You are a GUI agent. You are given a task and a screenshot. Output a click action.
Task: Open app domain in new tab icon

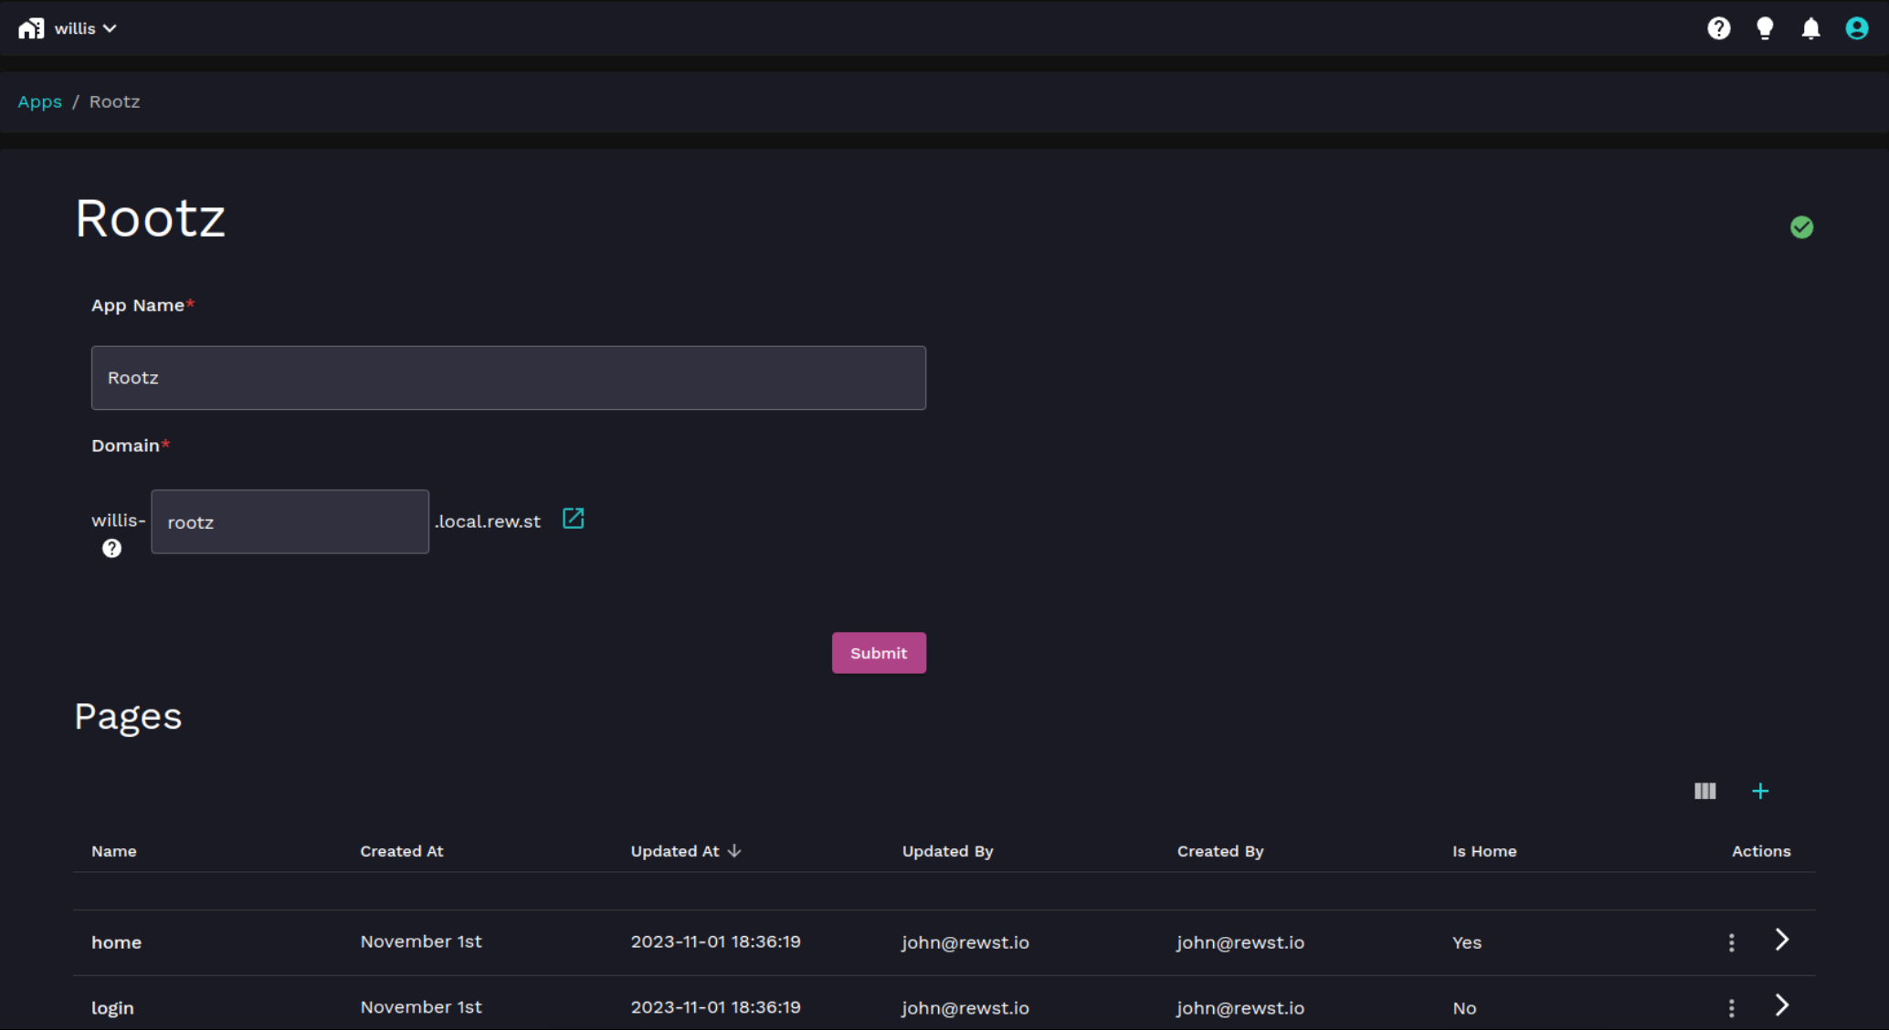pos(573,519)
